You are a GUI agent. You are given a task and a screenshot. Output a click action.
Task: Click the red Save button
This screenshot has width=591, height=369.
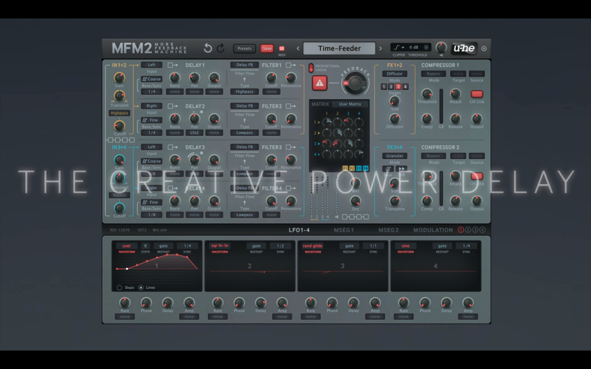[x=267, y=48]
